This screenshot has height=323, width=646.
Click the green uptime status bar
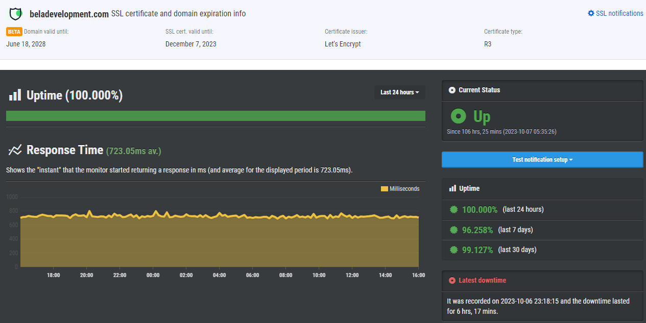216,116
